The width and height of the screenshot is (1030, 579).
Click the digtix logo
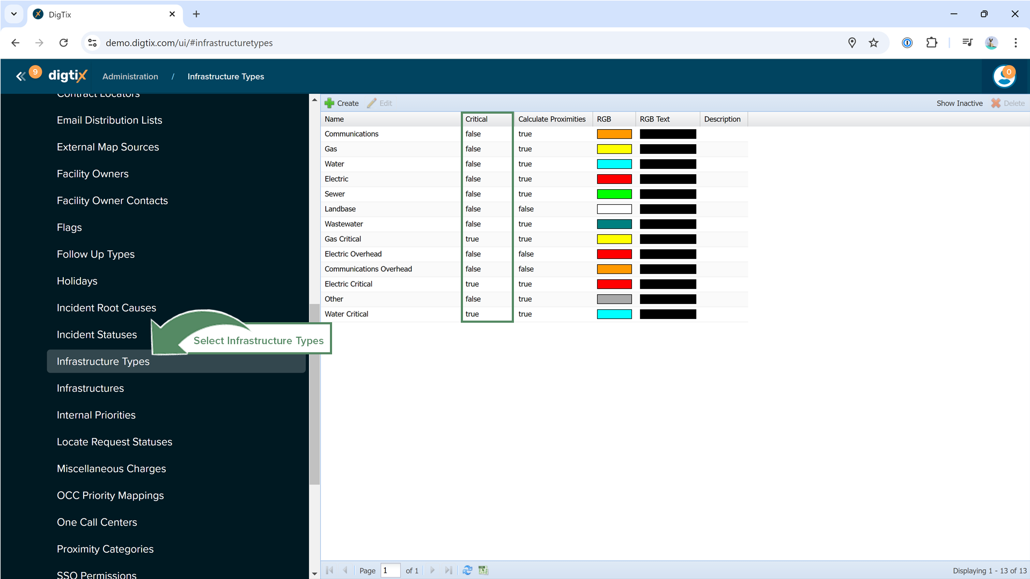click(x=68, y=76)
